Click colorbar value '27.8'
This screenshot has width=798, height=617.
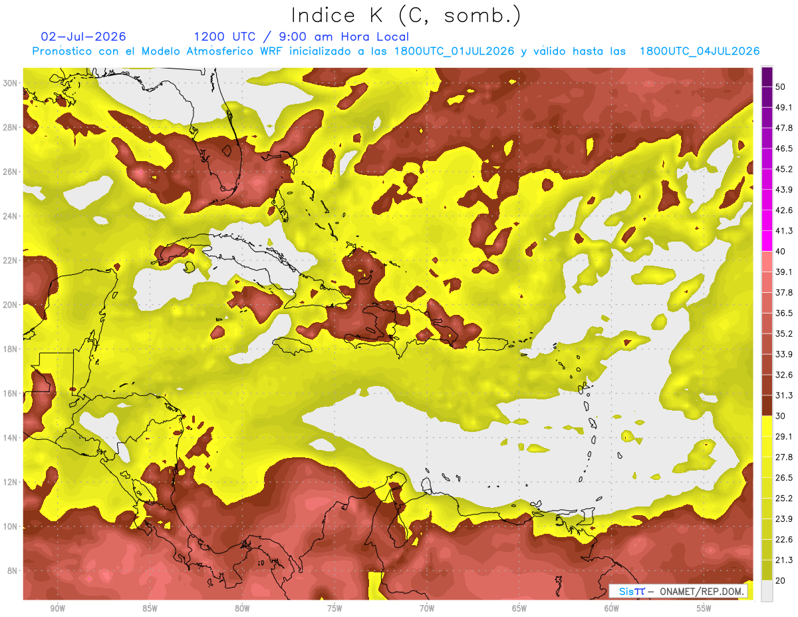pos(784,457)
